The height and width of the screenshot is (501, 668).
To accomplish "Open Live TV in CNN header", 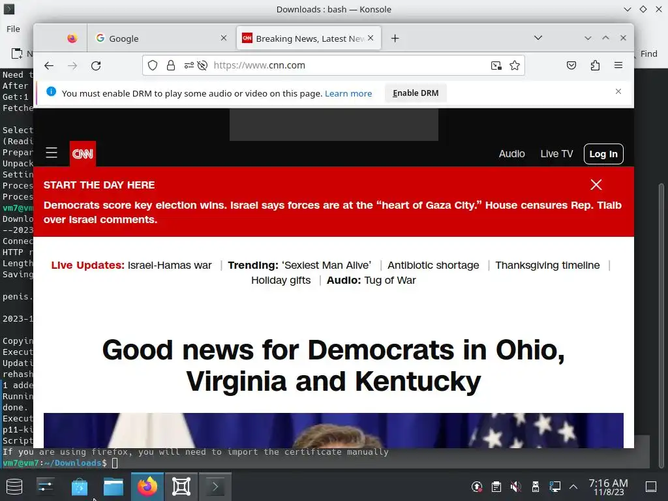I will tap(556, 154).
